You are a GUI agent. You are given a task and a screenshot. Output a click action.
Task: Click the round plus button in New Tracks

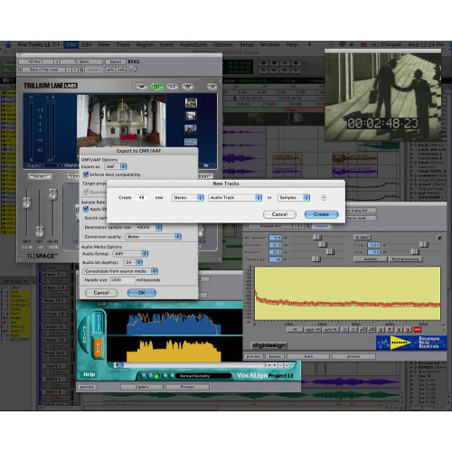pyautogui.click(x=324, y=198)
